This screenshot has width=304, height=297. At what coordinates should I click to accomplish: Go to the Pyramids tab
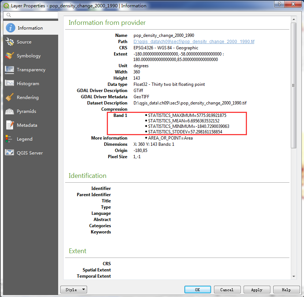[26, 111]
